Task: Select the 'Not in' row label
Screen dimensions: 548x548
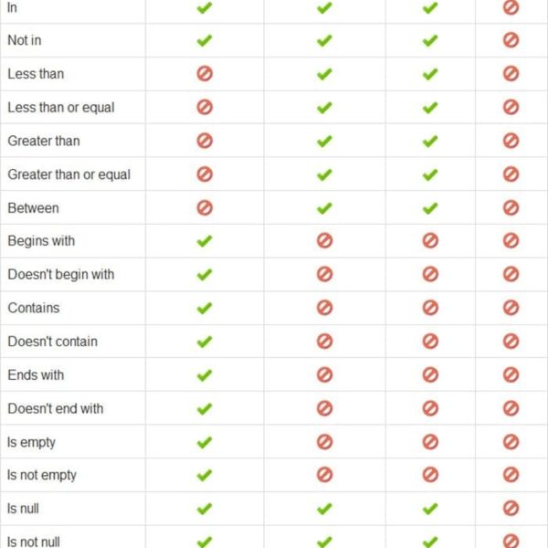Action: coord(25,40)
